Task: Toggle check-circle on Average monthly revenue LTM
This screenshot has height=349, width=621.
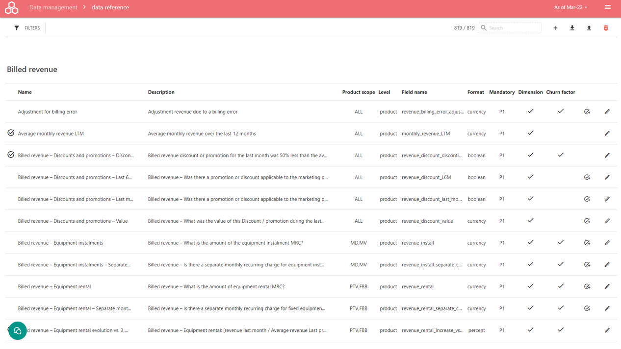Action: pyautogui.click(x=11, y=133)
